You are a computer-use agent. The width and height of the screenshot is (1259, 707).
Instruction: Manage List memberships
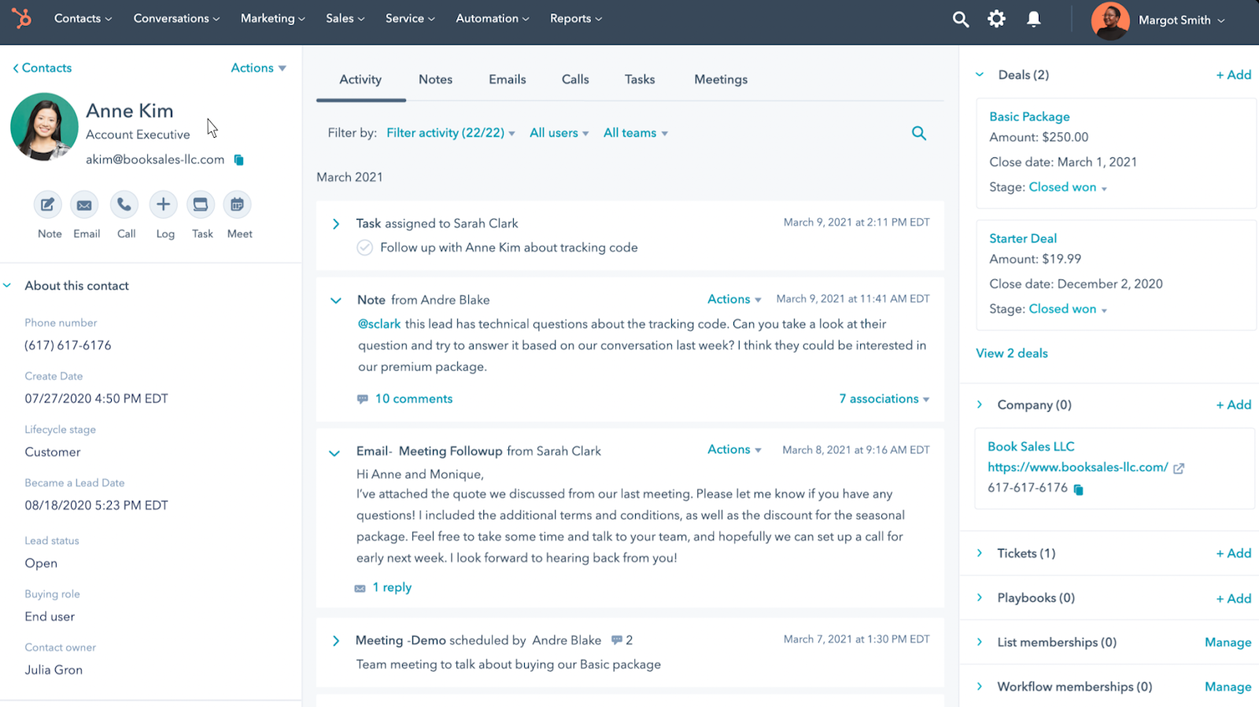pyautogui.click(x=1228, y=642)
